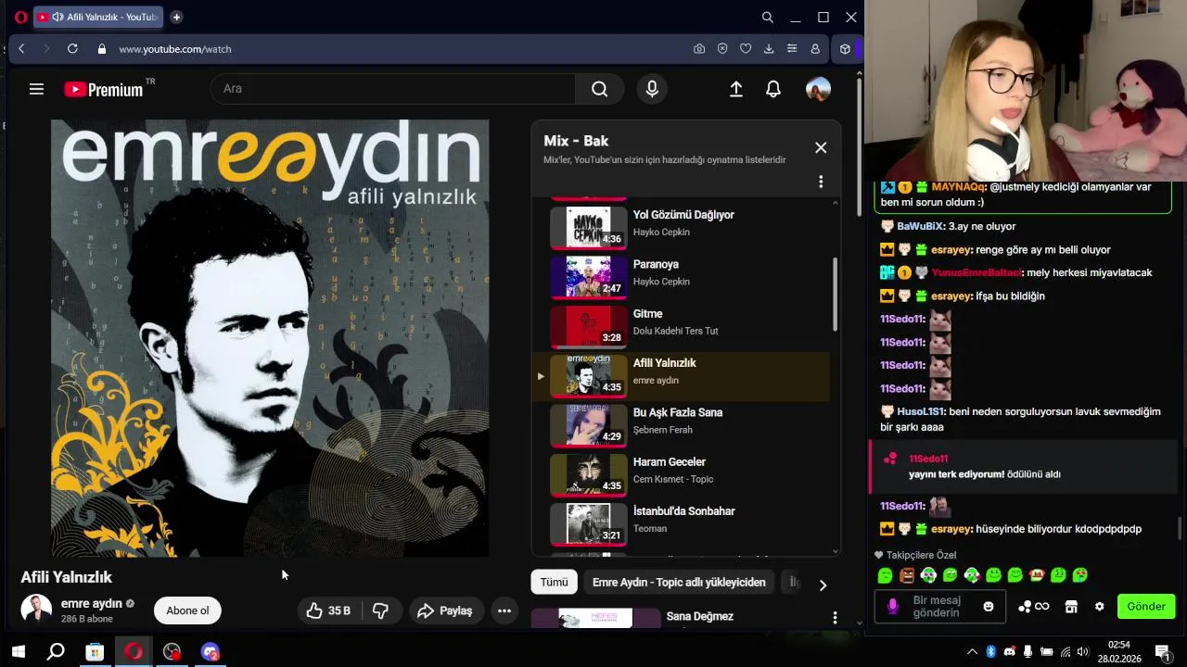
Task: Select currently playing Afili Yalnızlık playlist item
Action: point(681,375)
